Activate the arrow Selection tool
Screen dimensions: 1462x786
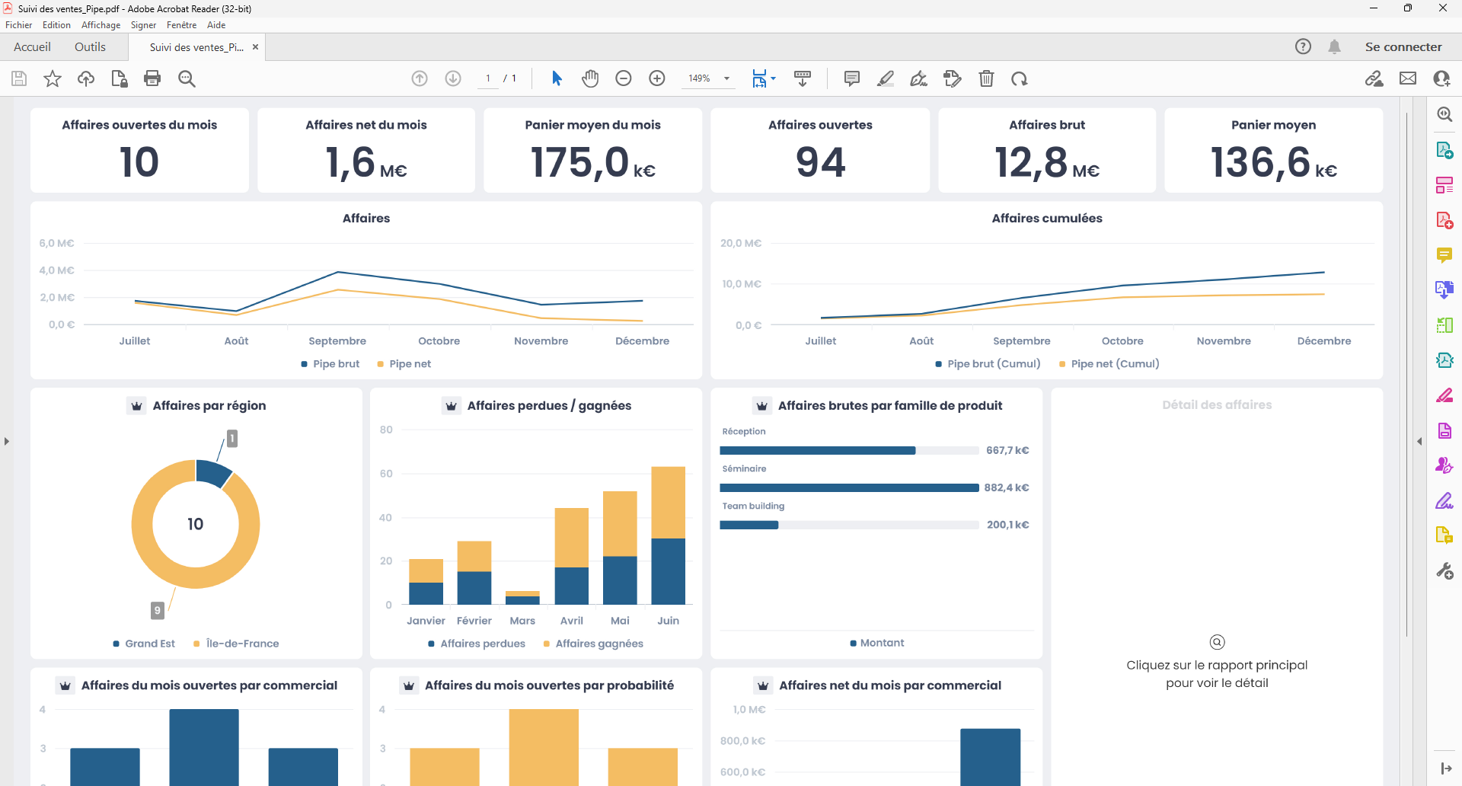pos(557,78)
